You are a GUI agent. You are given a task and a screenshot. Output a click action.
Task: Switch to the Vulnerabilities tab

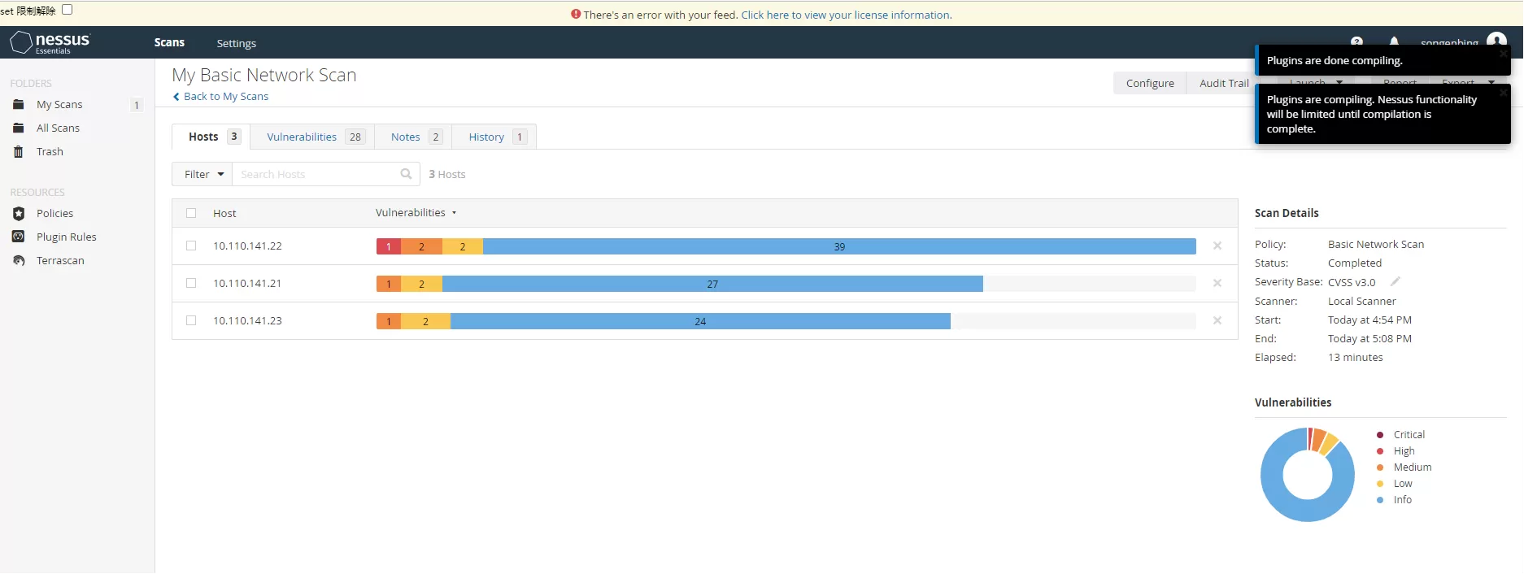[x=302, y=137]
